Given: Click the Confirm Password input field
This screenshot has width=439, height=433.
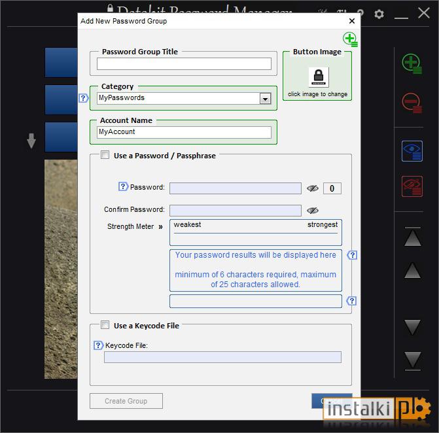Looking at the screenshot, I should tap(236, 211).
